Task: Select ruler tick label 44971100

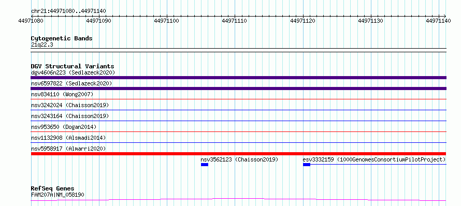Action: 167,21
